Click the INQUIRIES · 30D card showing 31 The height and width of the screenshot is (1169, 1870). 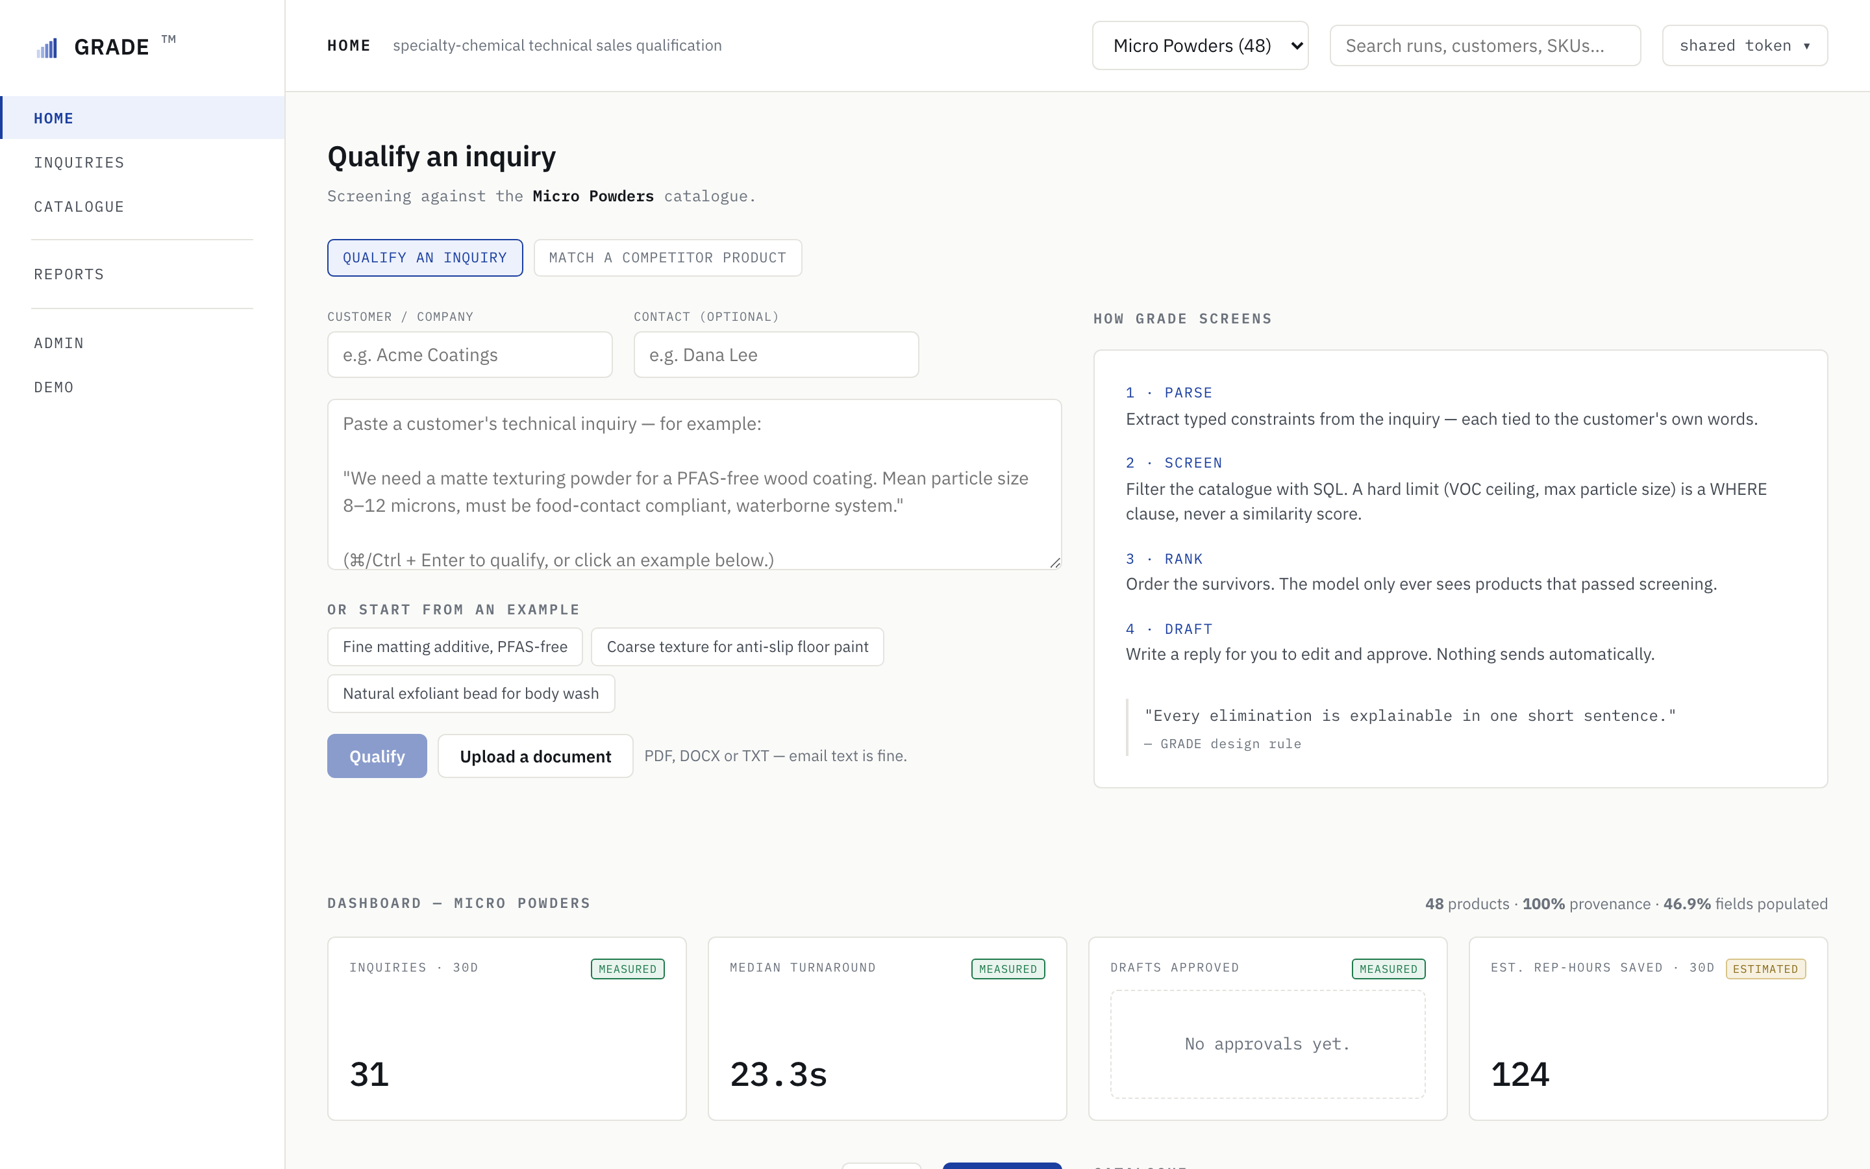pos(506,1028)
